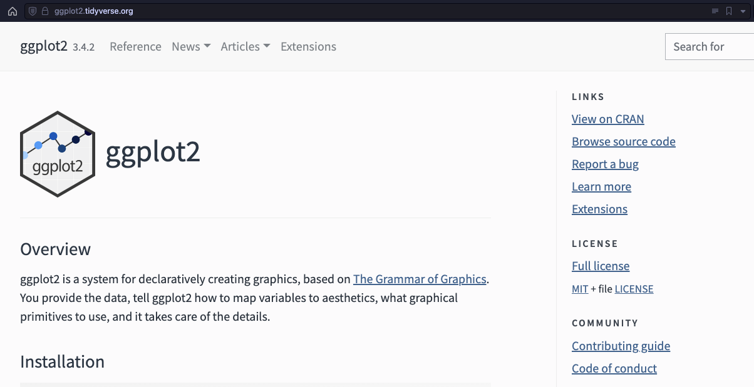Visit the Contributing guide link
This screenshot has width=754, height=387.
pos(621,346)
